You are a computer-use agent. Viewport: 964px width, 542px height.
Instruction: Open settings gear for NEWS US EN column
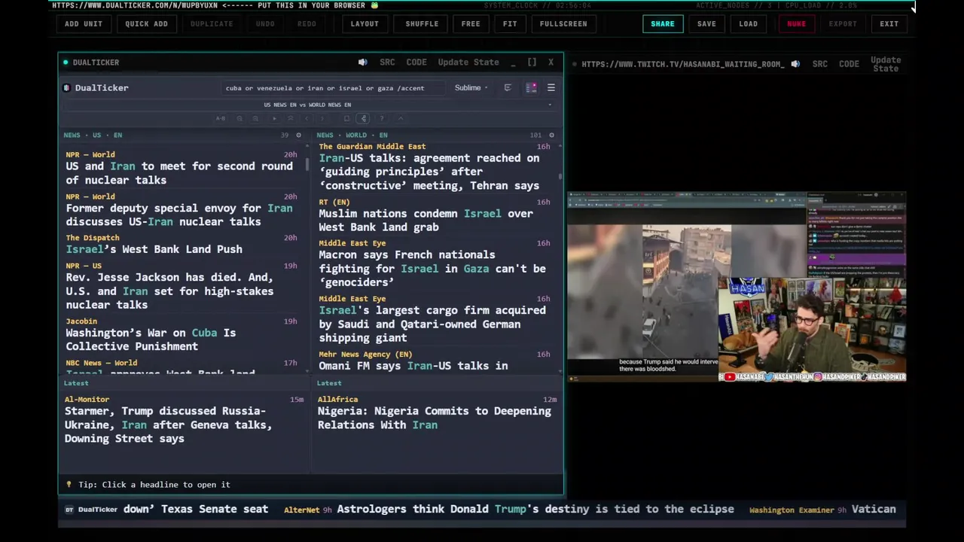coord(298,135)
